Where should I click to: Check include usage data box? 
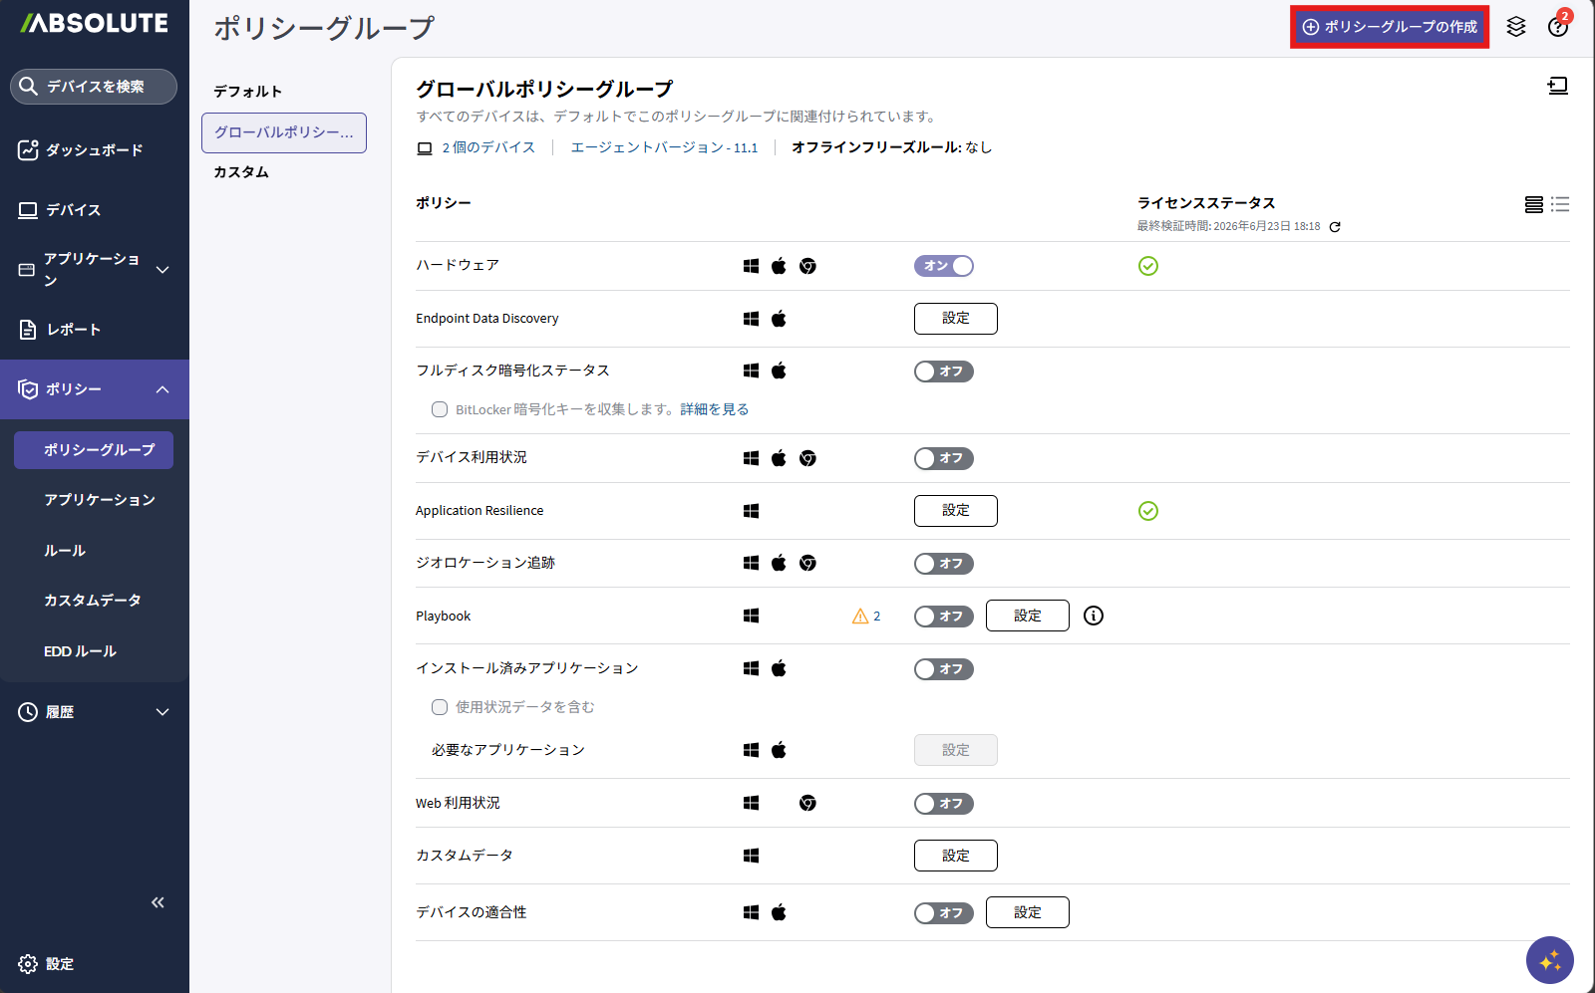pyautogui.click(x=440, y=707)
